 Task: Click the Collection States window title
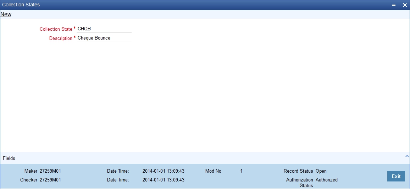coord(21,5)
